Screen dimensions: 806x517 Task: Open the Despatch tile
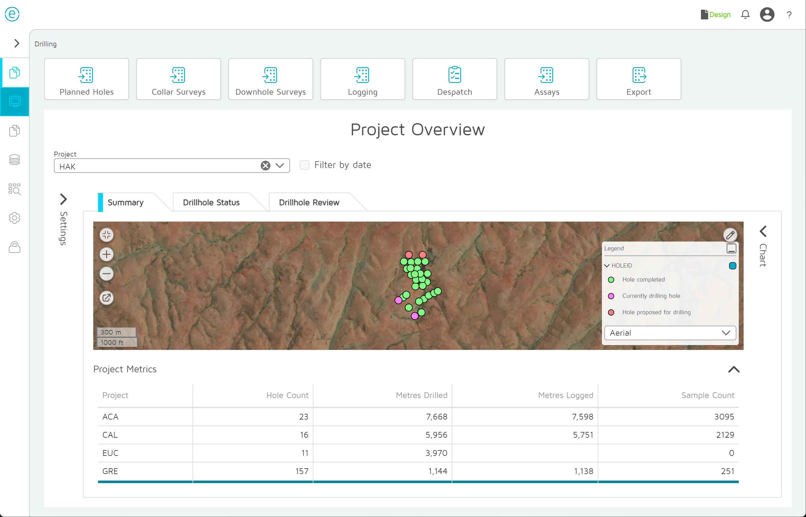coord(454,79)
